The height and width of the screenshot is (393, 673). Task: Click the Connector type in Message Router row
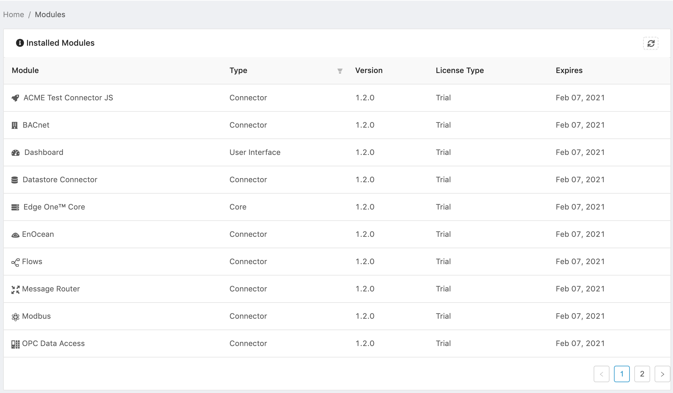click(248, 289)
